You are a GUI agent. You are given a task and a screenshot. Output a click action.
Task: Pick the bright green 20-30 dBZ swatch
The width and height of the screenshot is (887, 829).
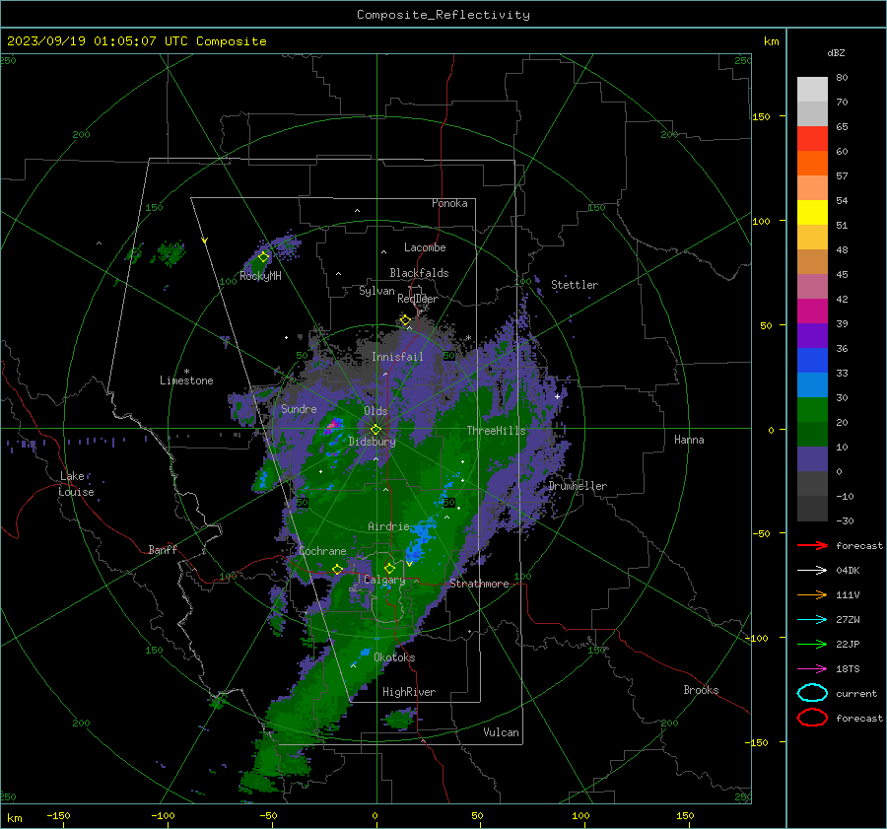[x=812, y=410]
